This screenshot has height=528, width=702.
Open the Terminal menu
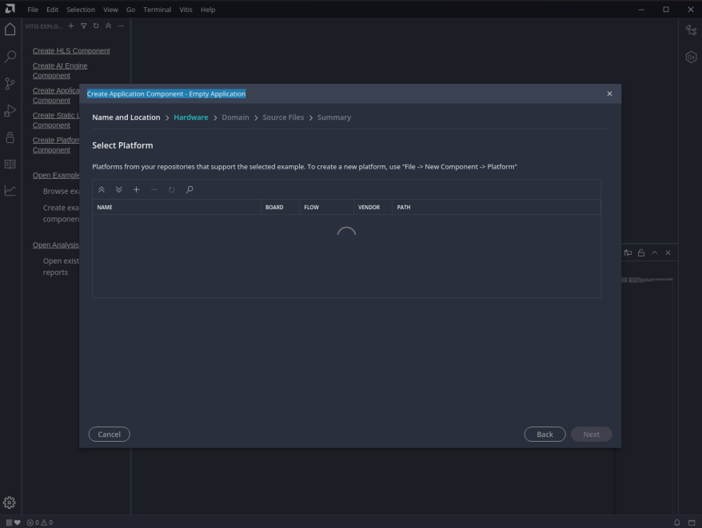click(157, 10)
